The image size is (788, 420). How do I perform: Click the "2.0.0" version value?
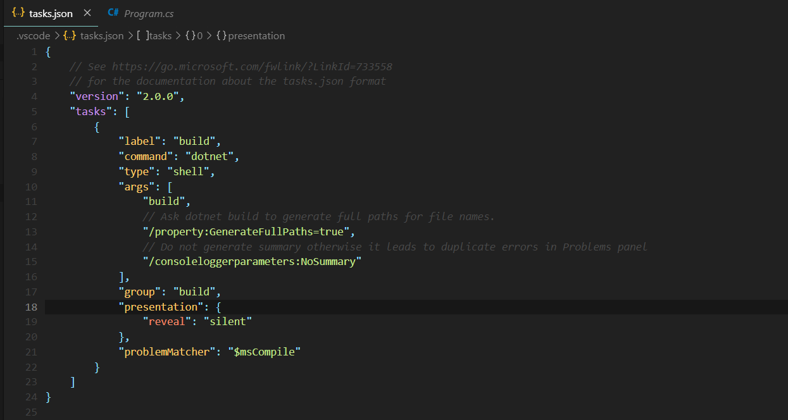coord(157,97)
